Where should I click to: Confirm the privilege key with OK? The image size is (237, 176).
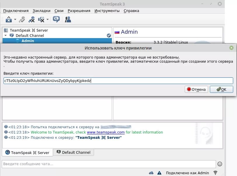(222, 89)
